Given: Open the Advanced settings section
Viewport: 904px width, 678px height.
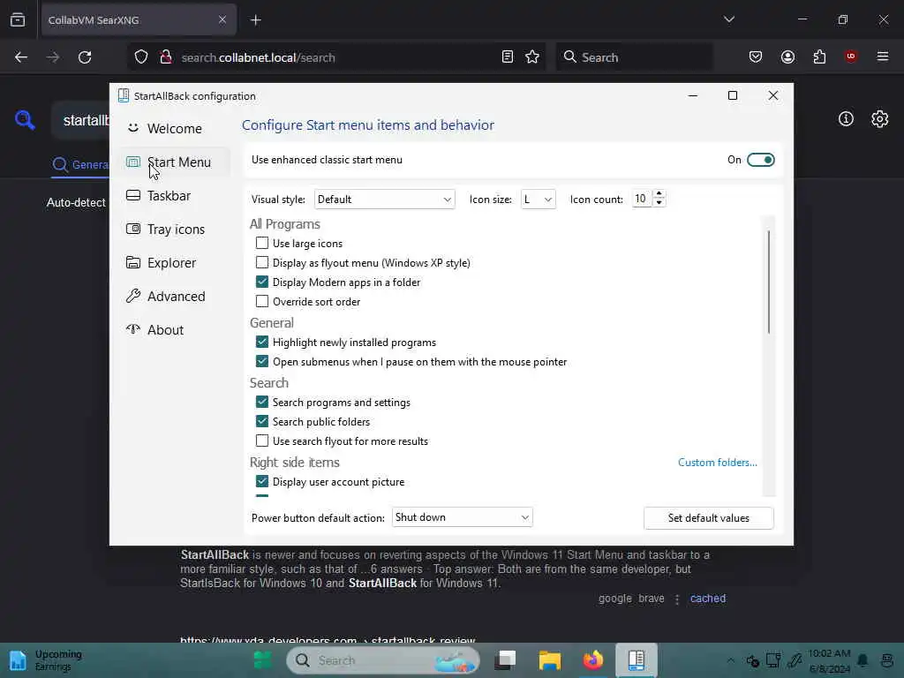Looking at the screenshot, I should 175,296.
